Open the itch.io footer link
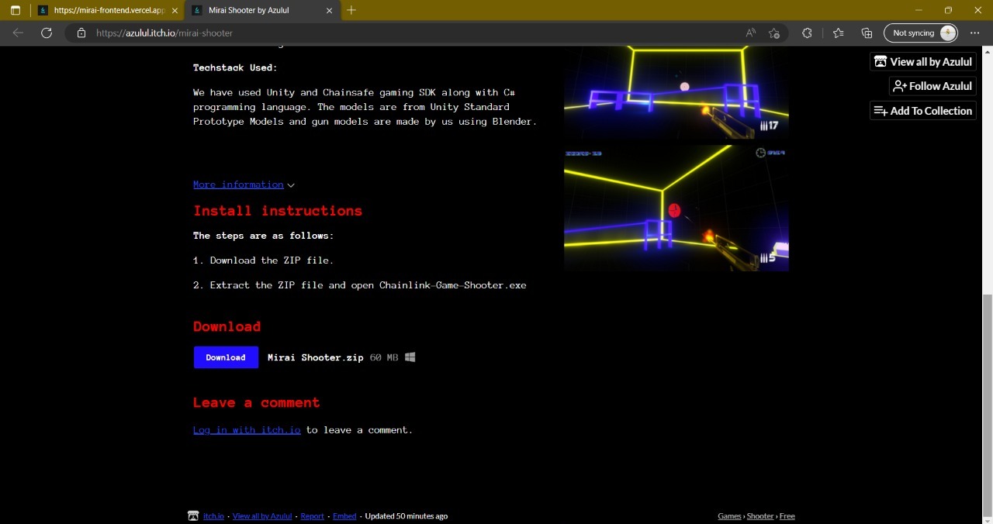The width and height of the screenshot is (993, 524). click(213, 516)
